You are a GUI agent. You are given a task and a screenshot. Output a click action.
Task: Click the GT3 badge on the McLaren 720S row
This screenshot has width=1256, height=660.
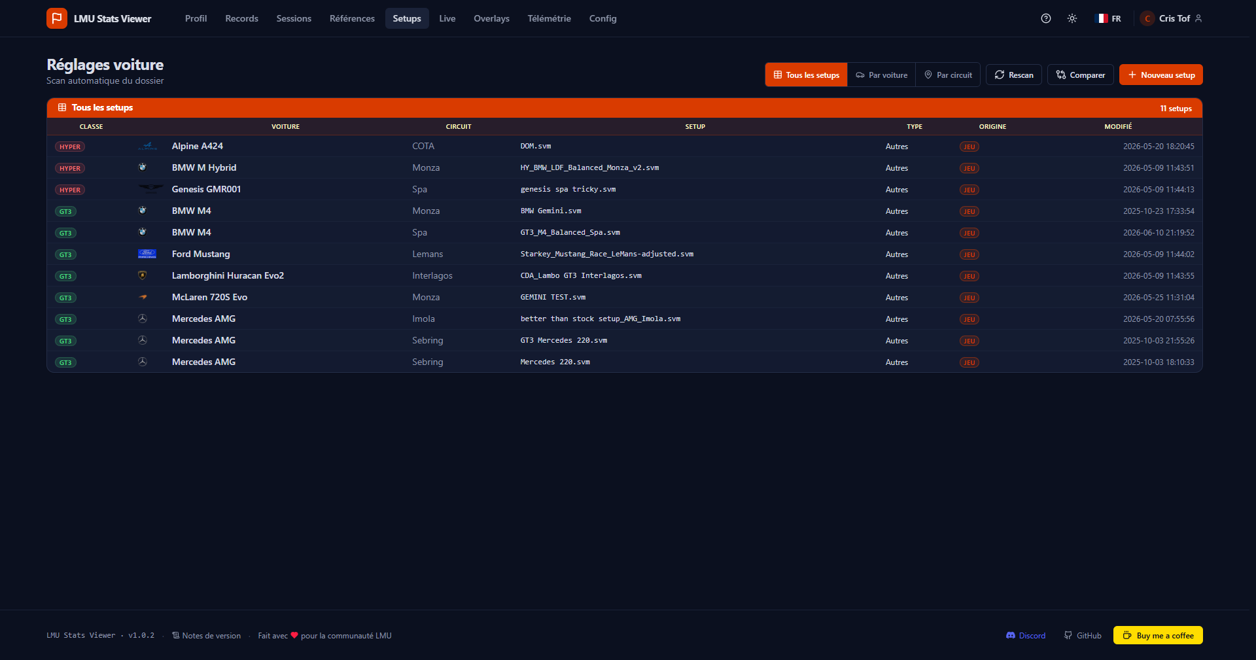[65, 298]
